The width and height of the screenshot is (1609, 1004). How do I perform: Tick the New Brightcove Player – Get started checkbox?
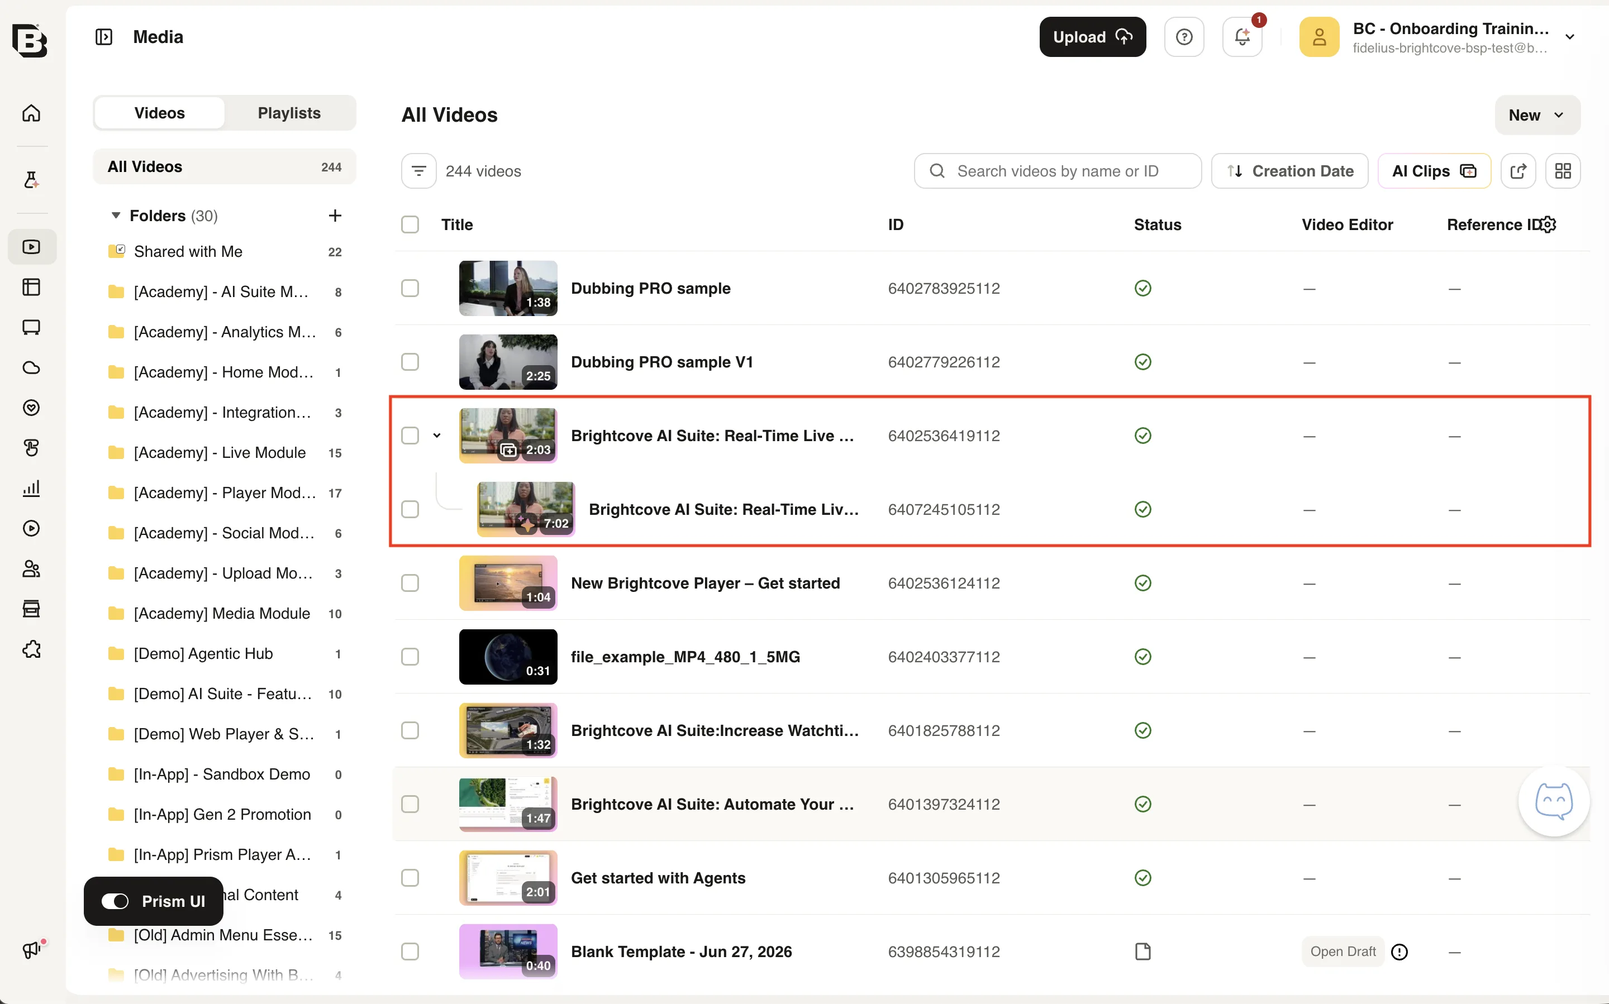point(410,583)
